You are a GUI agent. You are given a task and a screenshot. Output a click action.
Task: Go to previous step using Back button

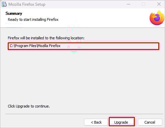coord(96,122)
